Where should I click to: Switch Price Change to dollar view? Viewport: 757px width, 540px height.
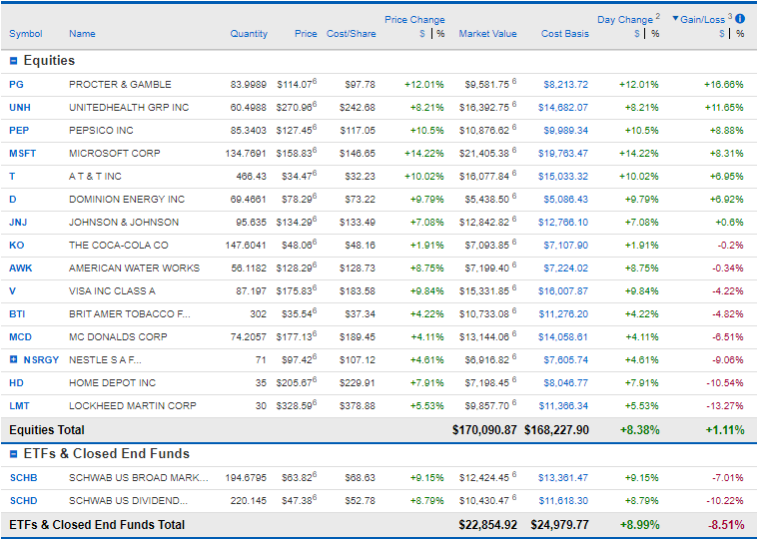tap(422, 34)
